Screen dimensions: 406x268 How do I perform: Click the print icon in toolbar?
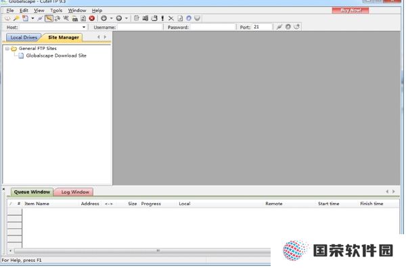click(75, 18)
